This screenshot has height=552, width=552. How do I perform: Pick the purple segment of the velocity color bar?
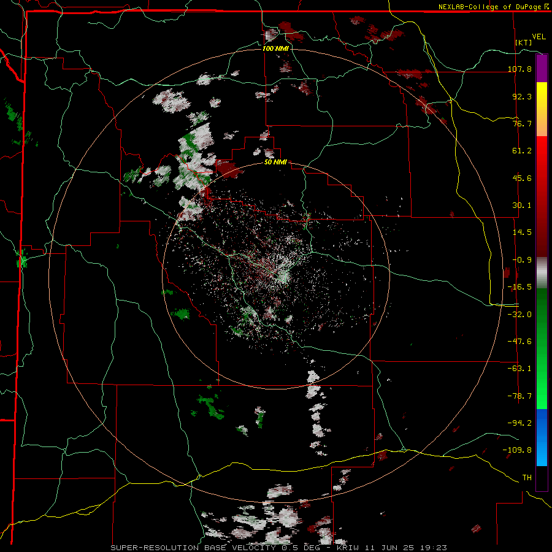[542, 68]
